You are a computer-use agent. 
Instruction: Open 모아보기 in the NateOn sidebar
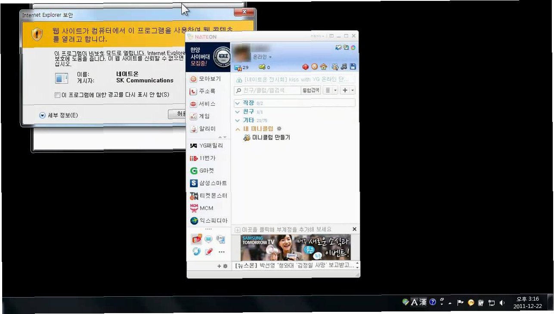click(x=206, y=79)
